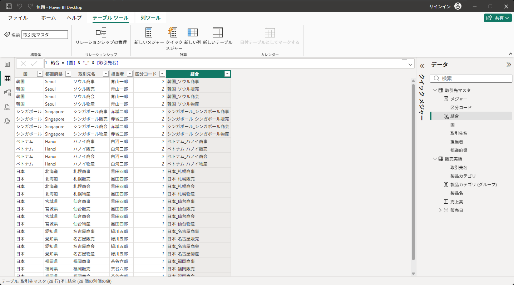
Task: Click the name tag icon next to 名前
Action: [7, 35]
